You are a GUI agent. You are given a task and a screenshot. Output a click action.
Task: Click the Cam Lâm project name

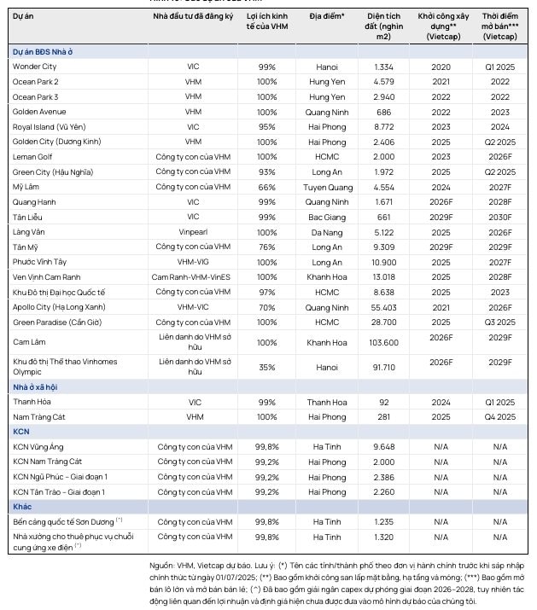pos(27,342)
